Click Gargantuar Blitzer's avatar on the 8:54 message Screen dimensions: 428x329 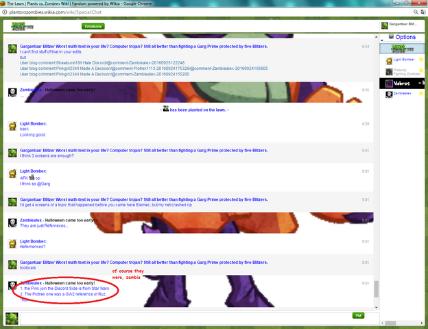pyautogui.click(x=12, y=49)
